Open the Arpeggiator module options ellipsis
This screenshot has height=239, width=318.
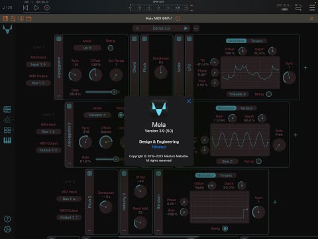coord(59,96)
